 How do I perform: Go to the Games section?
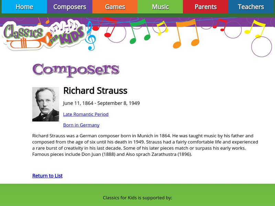(115, 7)
